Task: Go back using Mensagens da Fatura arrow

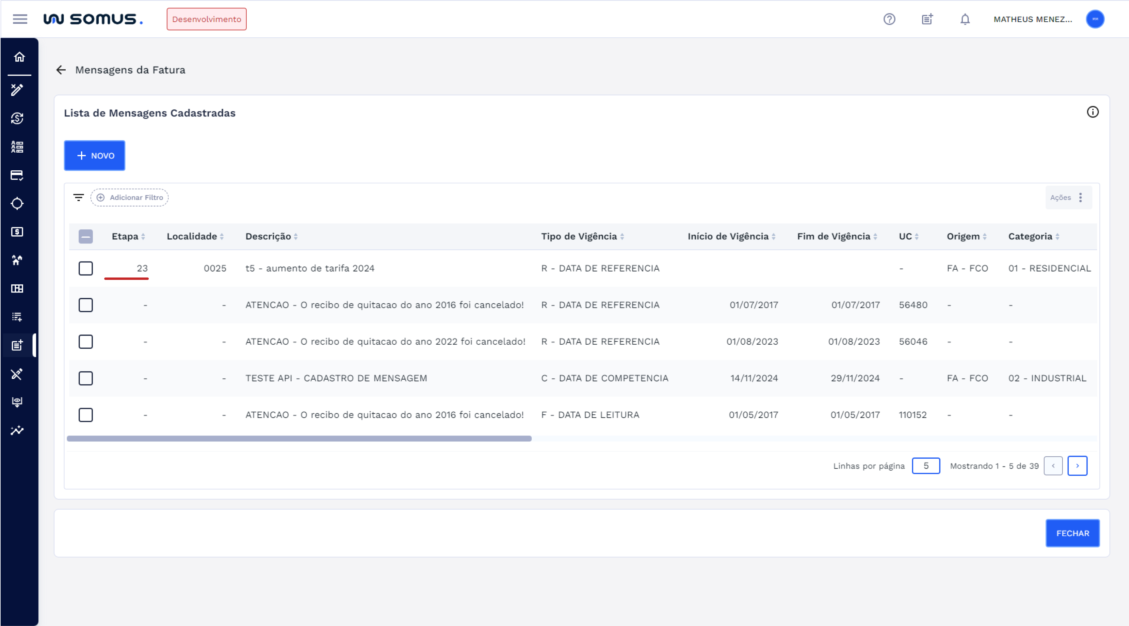Action: [x=61, y=70]
